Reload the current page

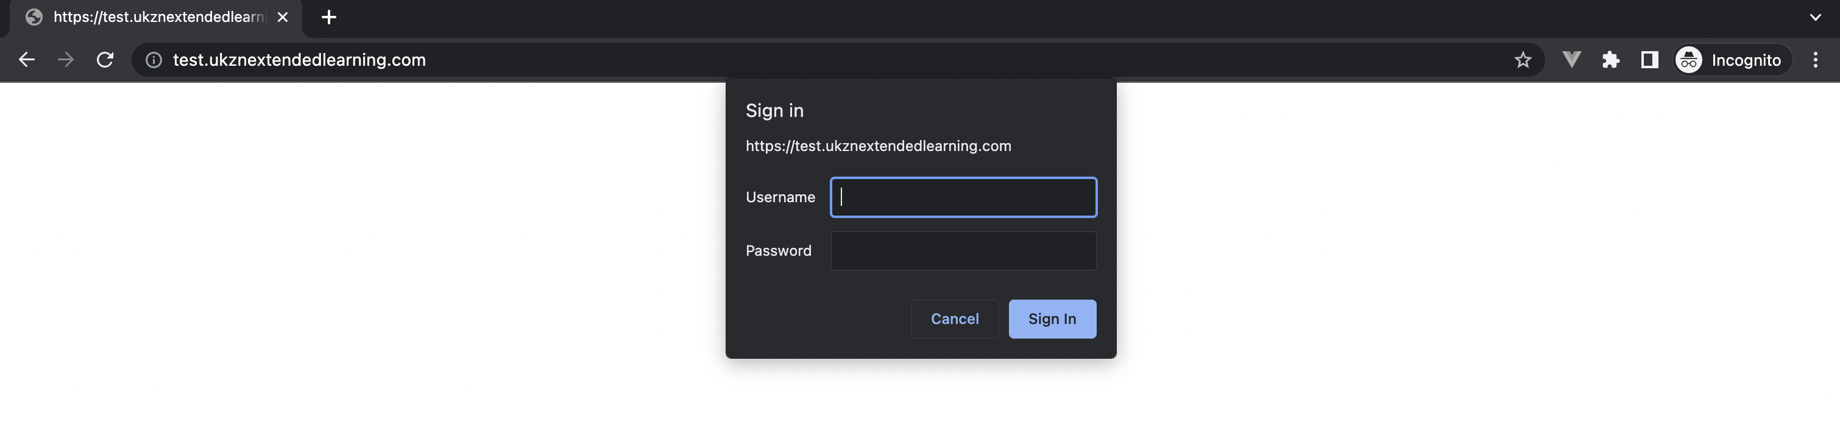tap(105, 60)
